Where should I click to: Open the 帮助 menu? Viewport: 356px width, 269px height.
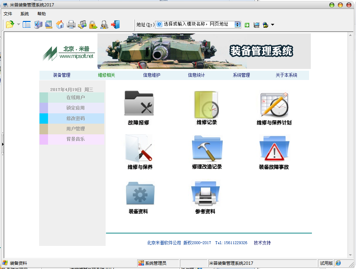tap(42, 14)
